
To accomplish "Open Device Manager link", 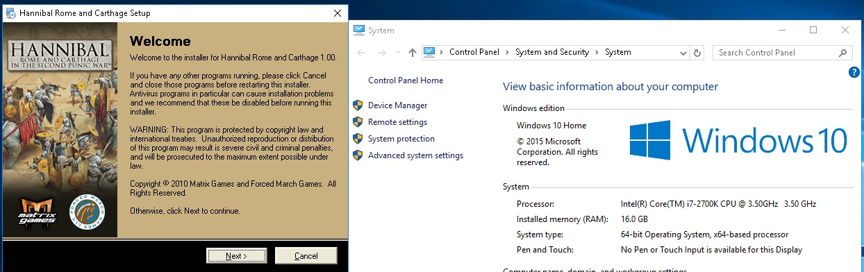I will coord(398,105).
